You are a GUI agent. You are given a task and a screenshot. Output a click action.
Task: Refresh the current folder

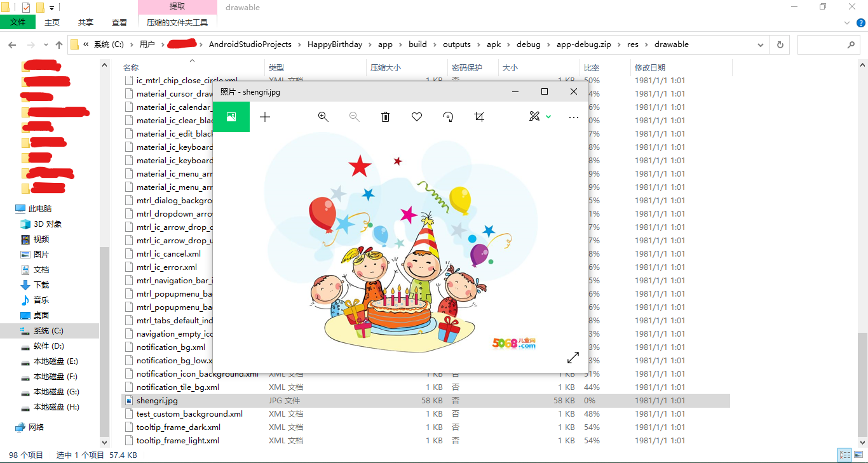pyautogui.click(x=780, y=45)
